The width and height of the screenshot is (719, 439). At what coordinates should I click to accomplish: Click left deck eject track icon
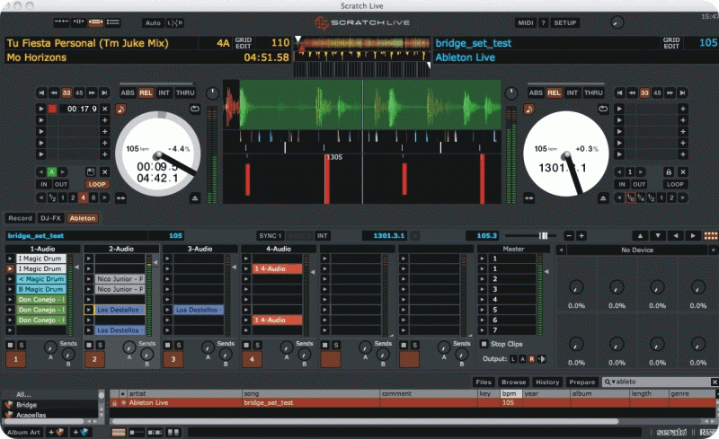tap(196, 198)
